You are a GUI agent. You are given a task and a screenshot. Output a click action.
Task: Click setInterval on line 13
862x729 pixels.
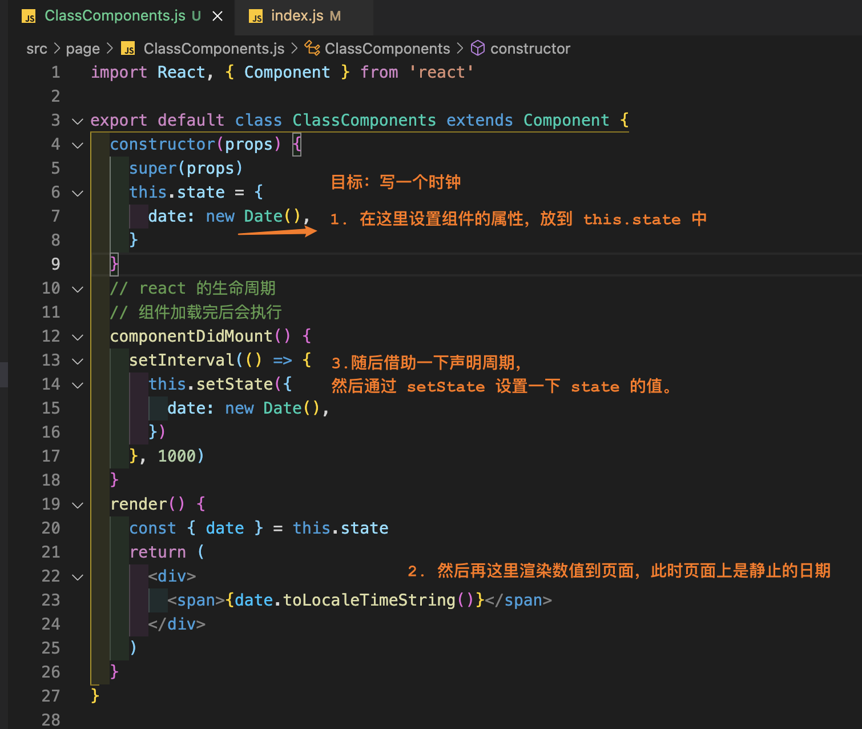[x=182, y=360]
